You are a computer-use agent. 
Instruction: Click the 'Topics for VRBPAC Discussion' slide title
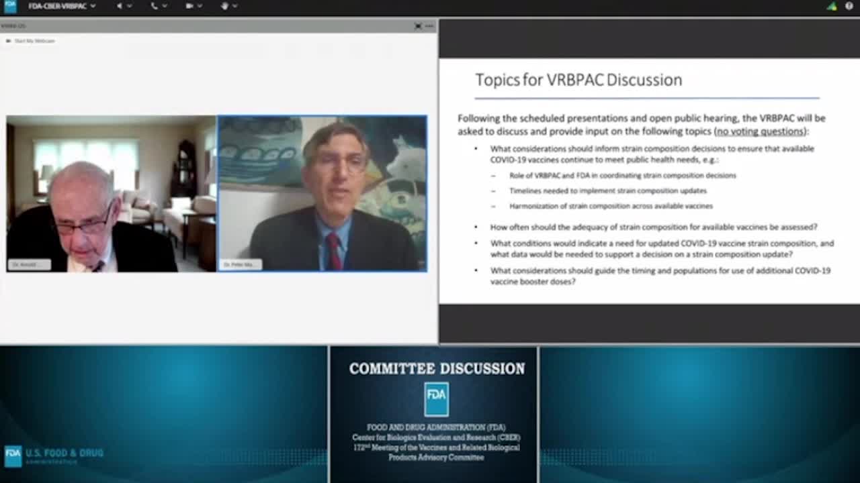578,80
